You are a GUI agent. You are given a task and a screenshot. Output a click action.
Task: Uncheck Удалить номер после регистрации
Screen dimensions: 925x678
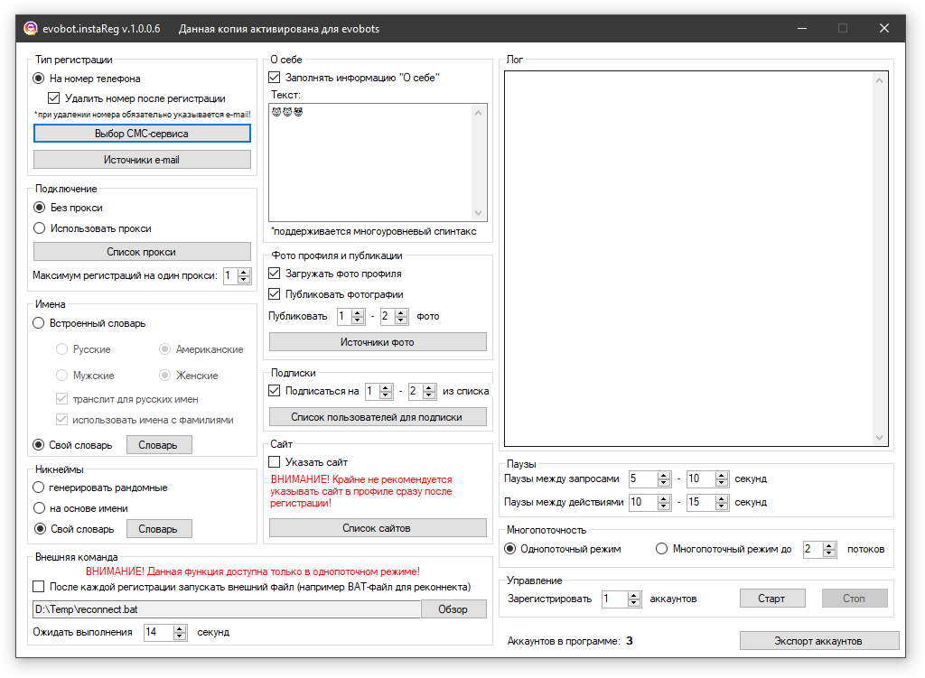coord(54,98)
